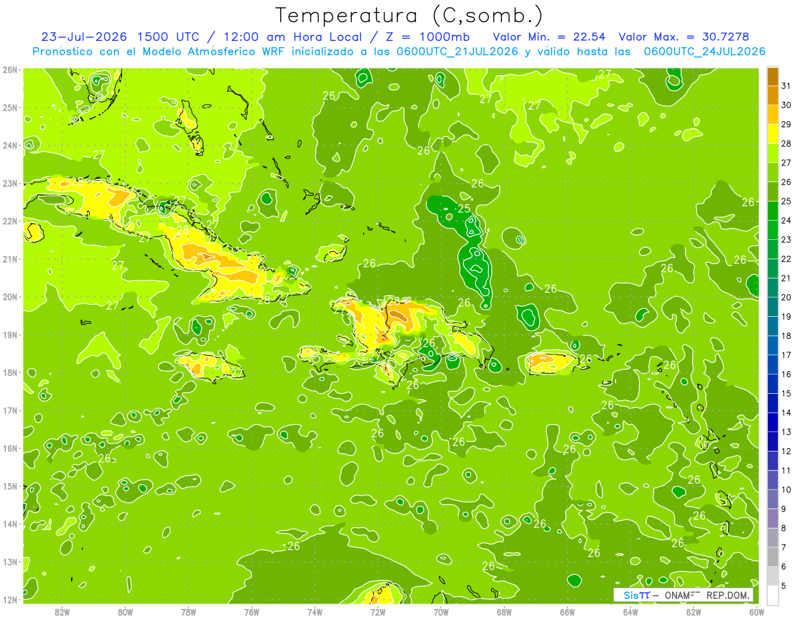This screenshot has width=804, height=621.
Task: Click the '25' contour label on the map
Action: 464,208
